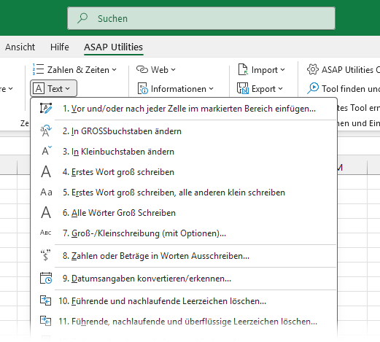Open ASAP Utilities options button
The height and width of the screenshot is (342, 380).
click(x=343, y=70)
